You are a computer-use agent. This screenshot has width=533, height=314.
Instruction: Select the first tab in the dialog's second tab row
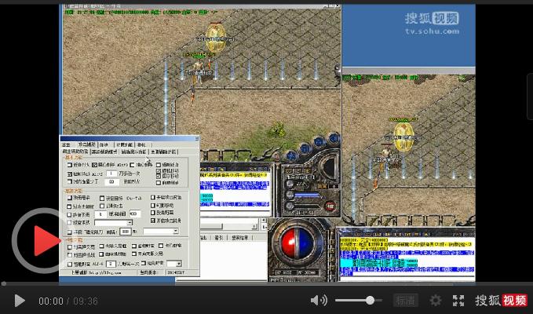76,152
